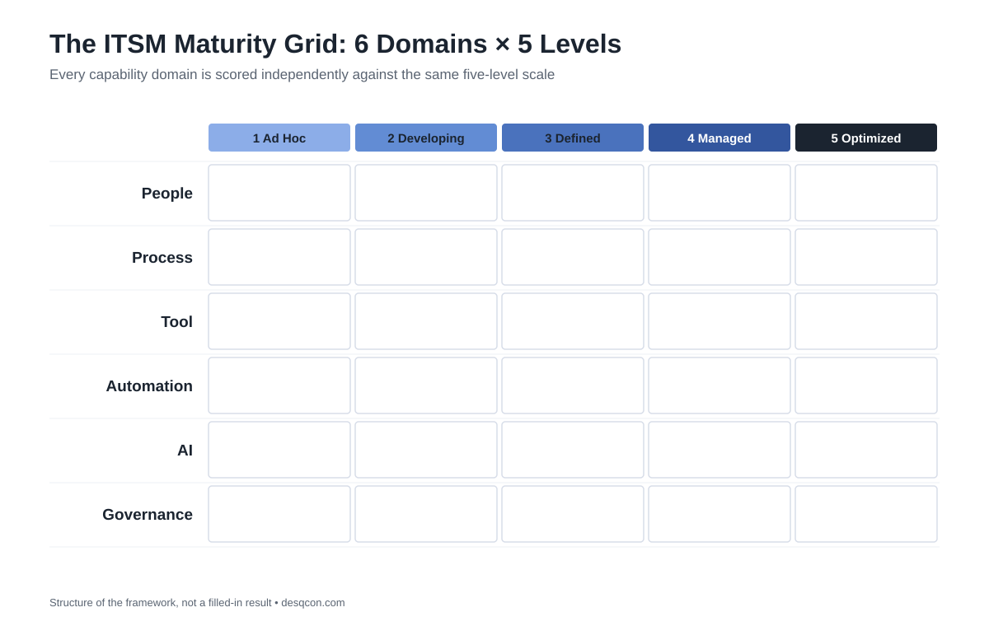Select the '5 Optimized' column header
The image size is (989, 626).
pos(866,138)
